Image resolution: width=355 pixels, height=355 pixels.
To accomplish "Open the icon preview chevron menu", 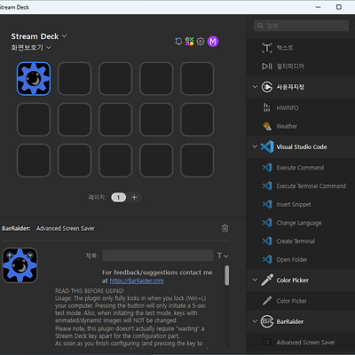I will (30, 255).
